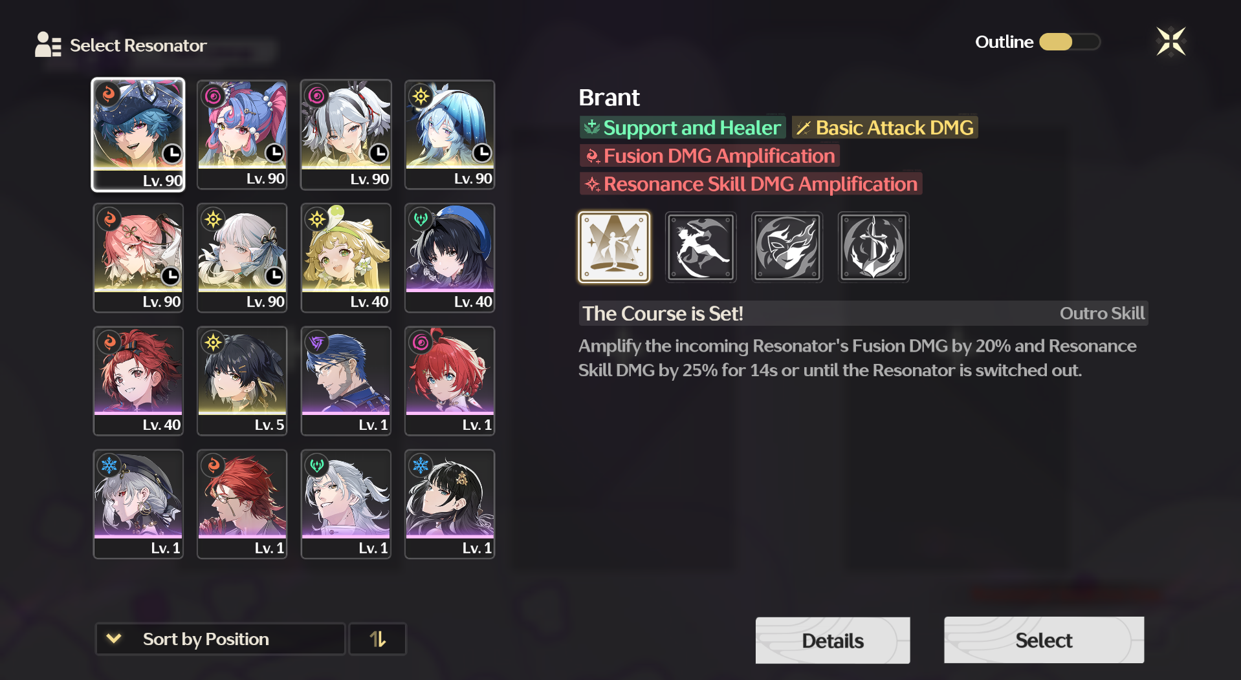Pick the blonde Lv. 40 resonator portrait
This screenshot has width=1241, height=680.
(x=346, y=258)
